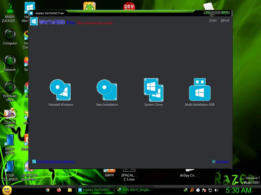Click the 'Multi-Installation USB' label
This screenshot has height=195, width=261.
pyautogui.click(x=200, y=105)
